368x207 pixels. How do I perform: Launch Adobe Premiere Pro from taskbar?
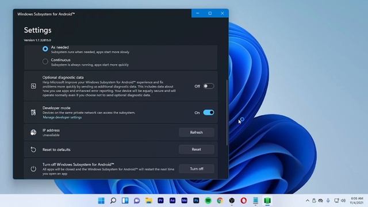point(160,201)
